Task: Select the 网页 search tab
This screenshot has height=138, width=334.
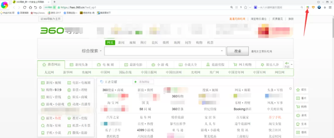Action: [110, 42]
